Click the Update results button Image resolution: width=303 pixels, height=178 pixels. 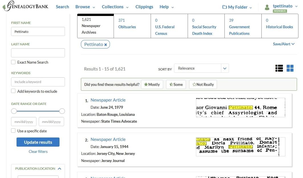(38, 142)
